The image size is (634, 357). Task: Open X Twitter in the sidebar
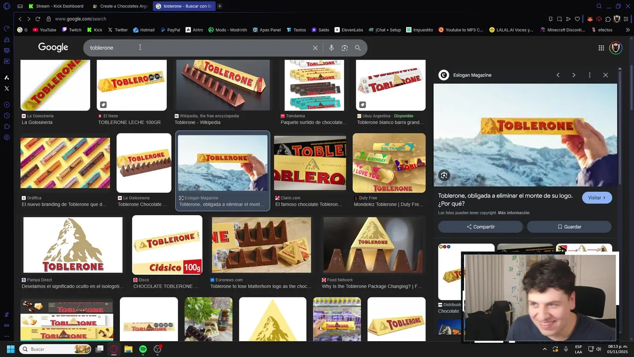[x=6, y=88]
